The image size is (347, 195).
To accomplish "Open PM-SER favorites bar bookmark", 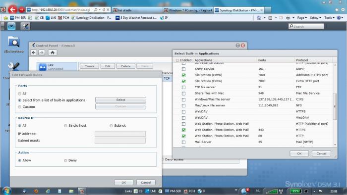I will (18, 18).
